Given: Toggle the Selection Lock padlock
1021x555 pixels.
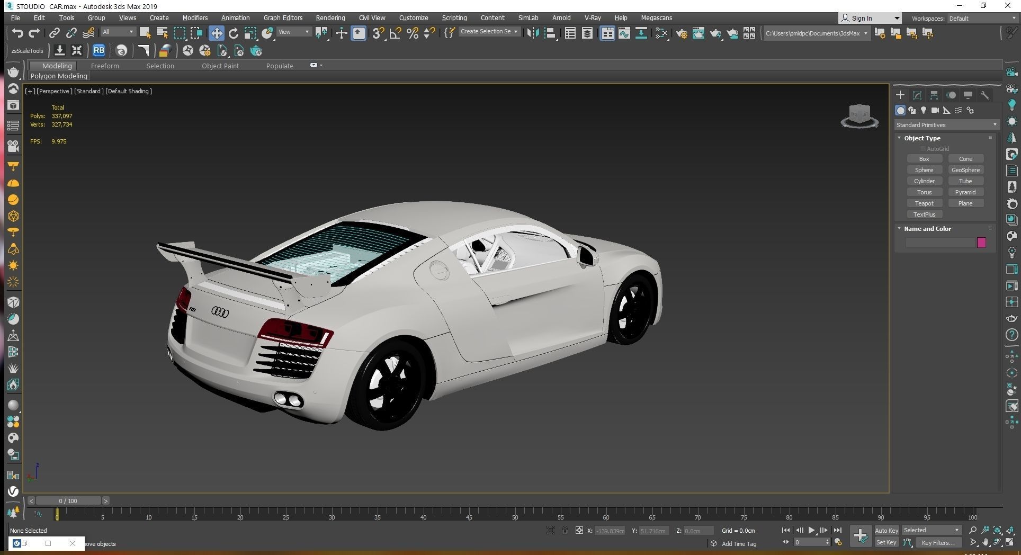Looking at the screenshot, I should (x=565, y=530).
